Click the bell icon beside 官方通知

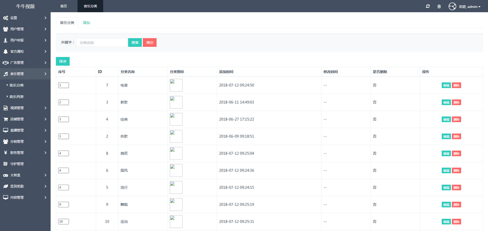point(5,52)
